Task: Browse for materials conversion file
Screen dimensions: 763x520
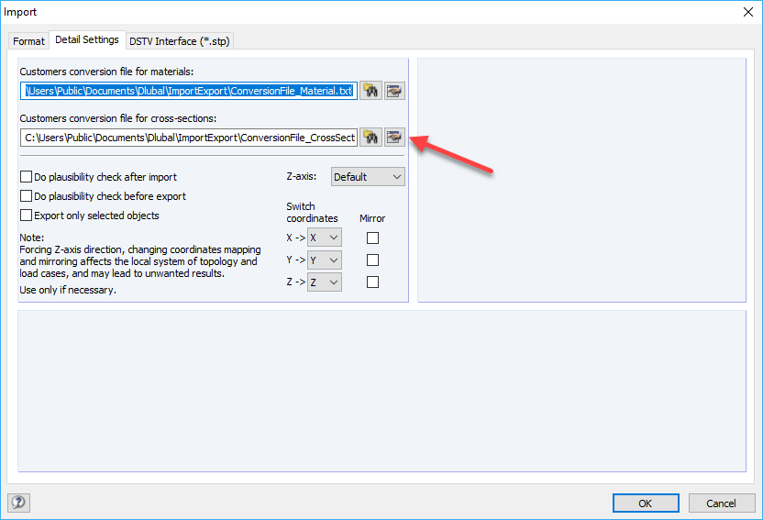Action: point(370,91)
